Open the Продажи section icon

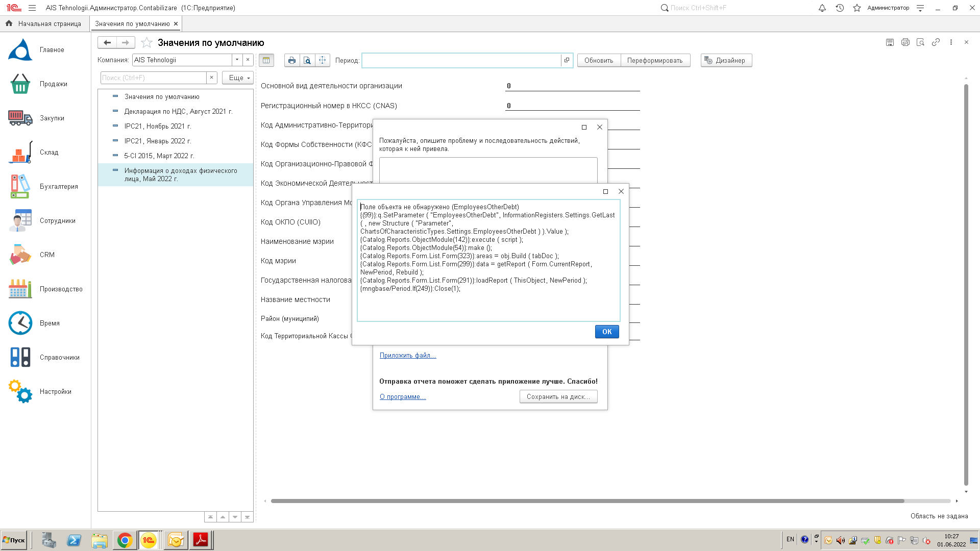pyautogui.click(x=20, y=84)
